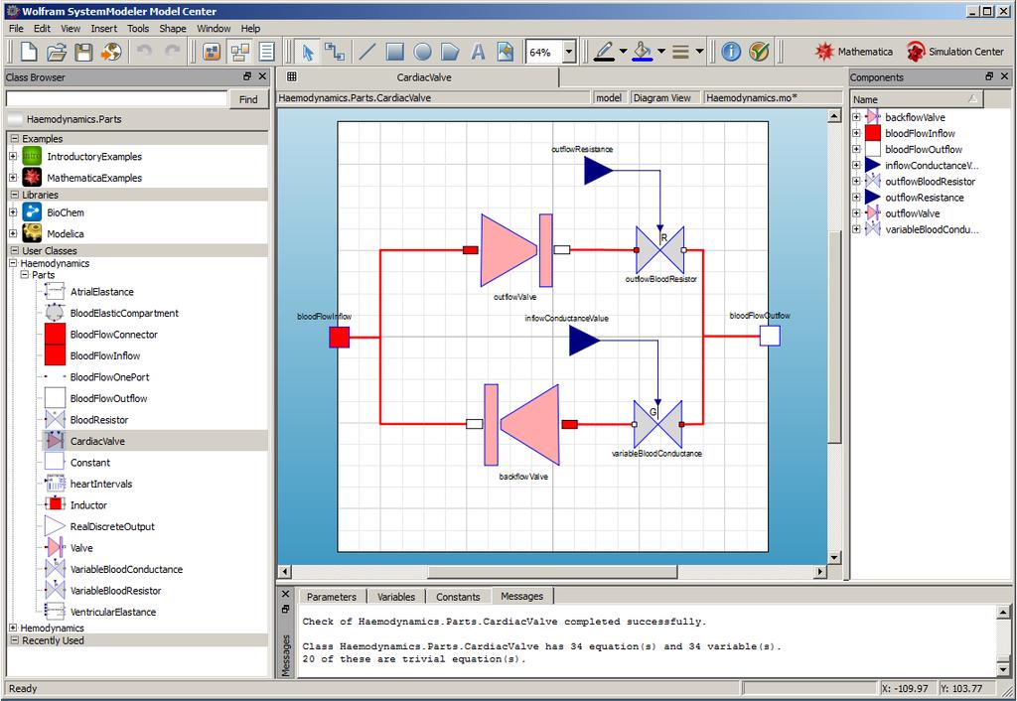The height and width of the screenshot is (701, 1017).
Task: Expand backflowValve in Components list
Action: pos(856,117)
